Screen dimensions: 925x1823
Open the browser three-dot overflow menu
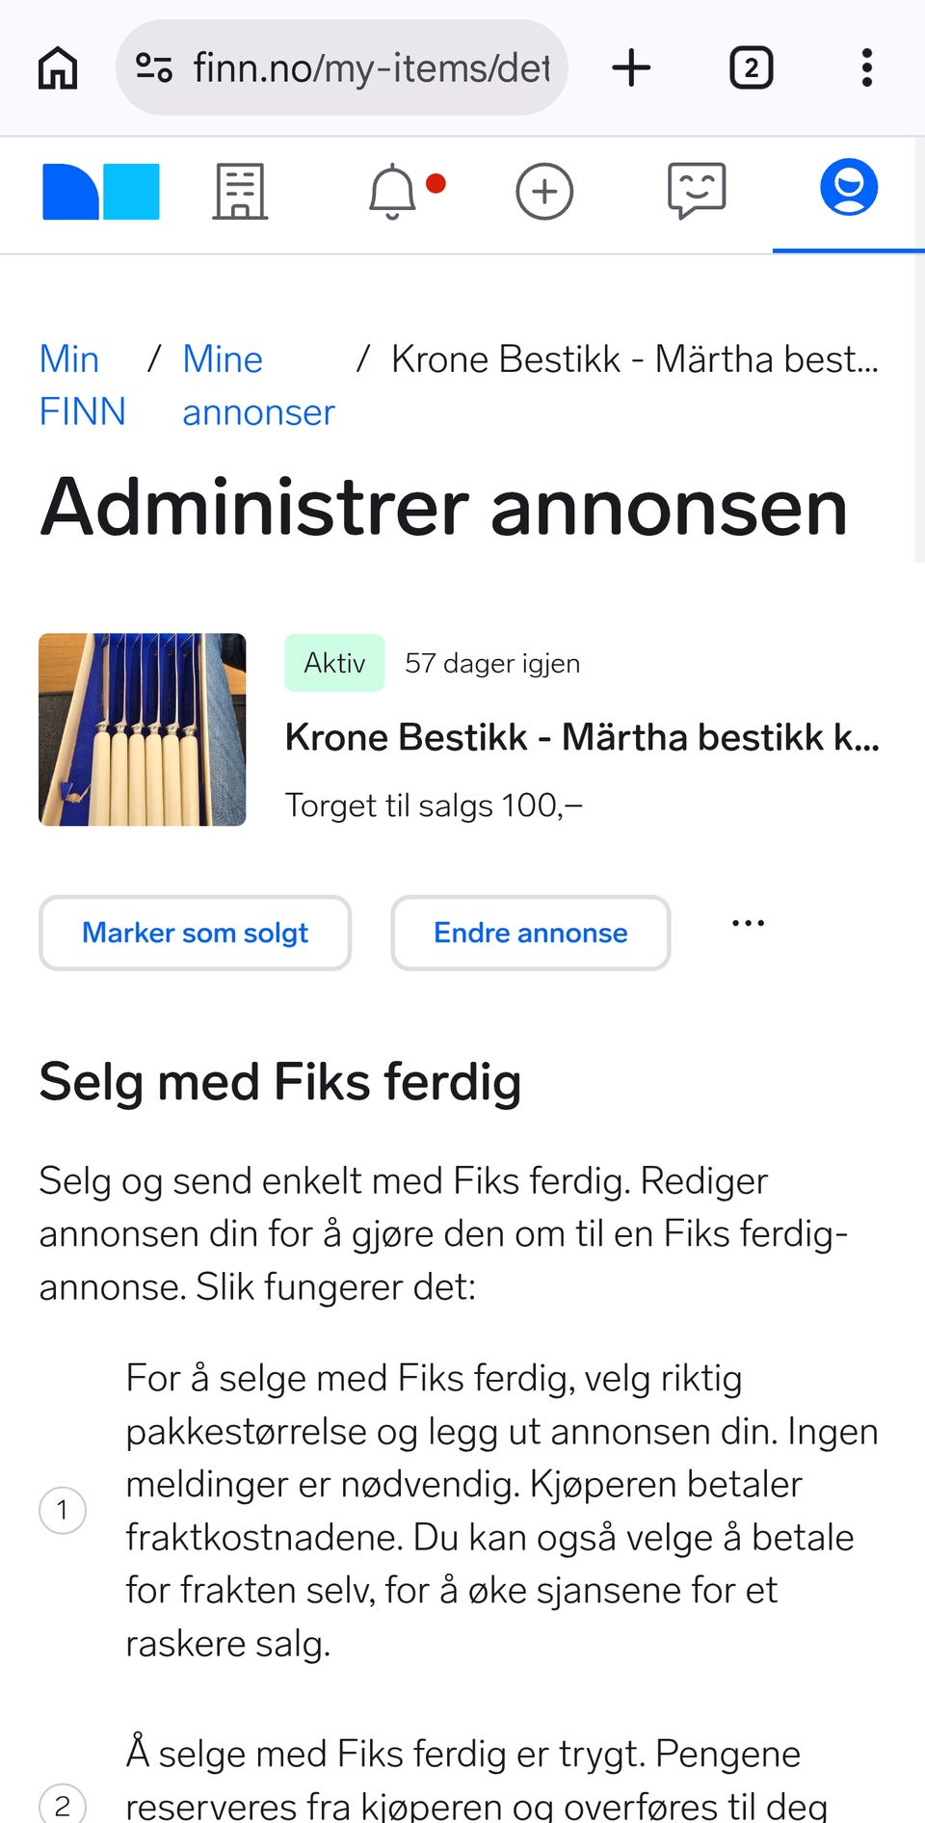(867, 68)
